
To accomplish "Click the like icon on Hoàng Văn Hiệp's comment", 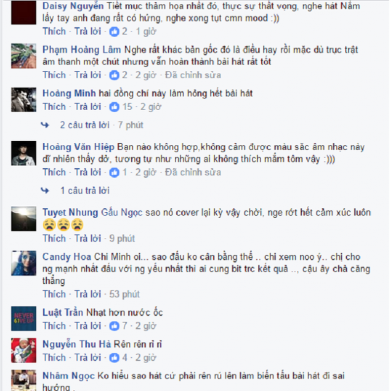I will pyautogui.click(x=114, y=173).
